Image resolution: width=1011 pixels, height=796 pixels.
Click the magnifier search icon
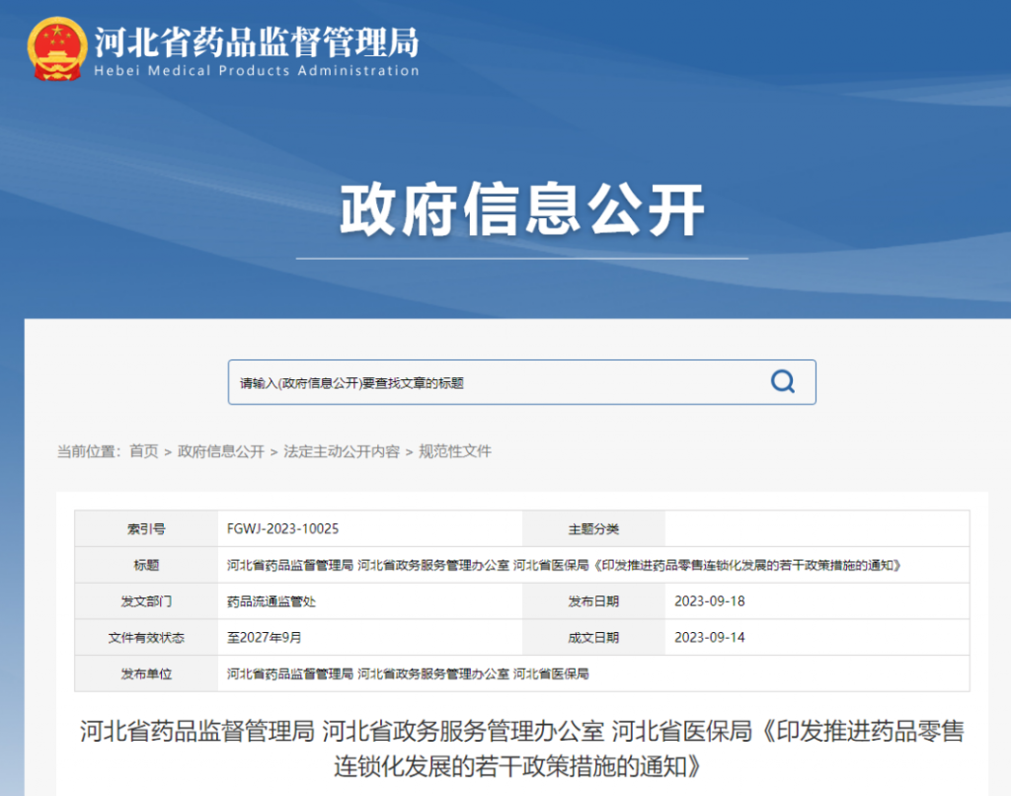783,382
